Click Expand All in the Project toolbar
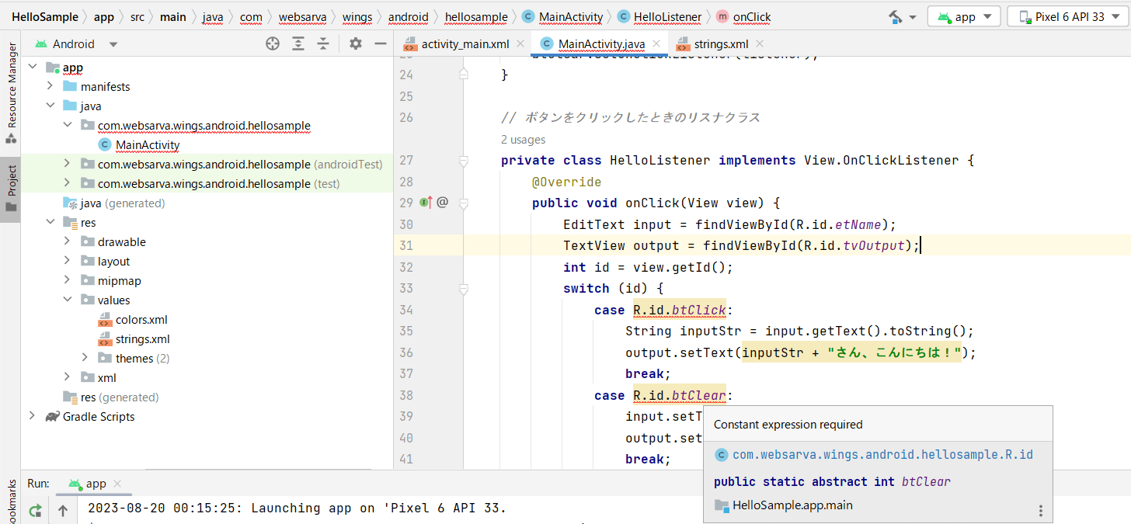This screenshot has width=1131, height=524. (x=298, y=43)
